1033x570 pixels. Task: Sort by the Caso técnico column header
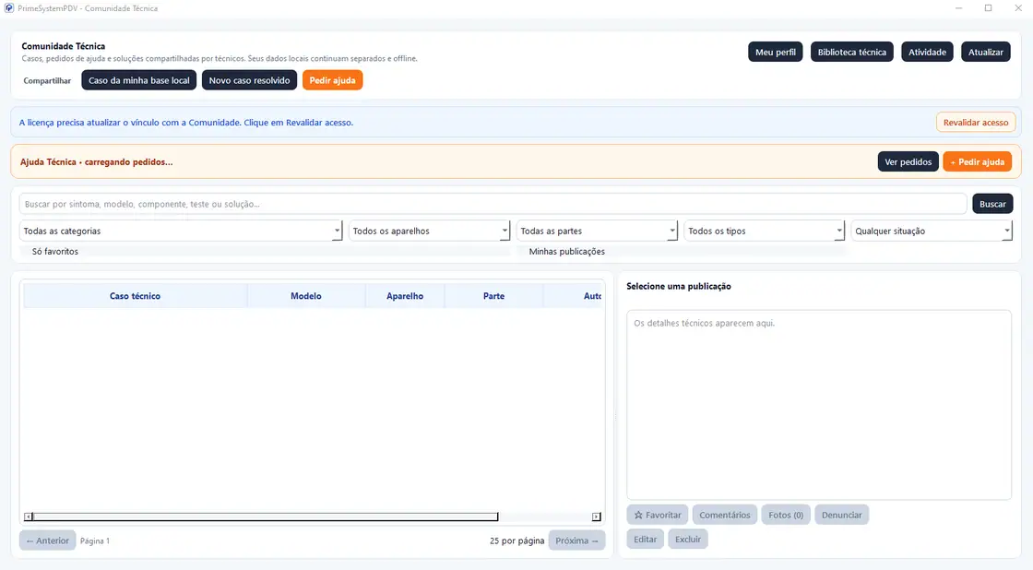point(135,296)
